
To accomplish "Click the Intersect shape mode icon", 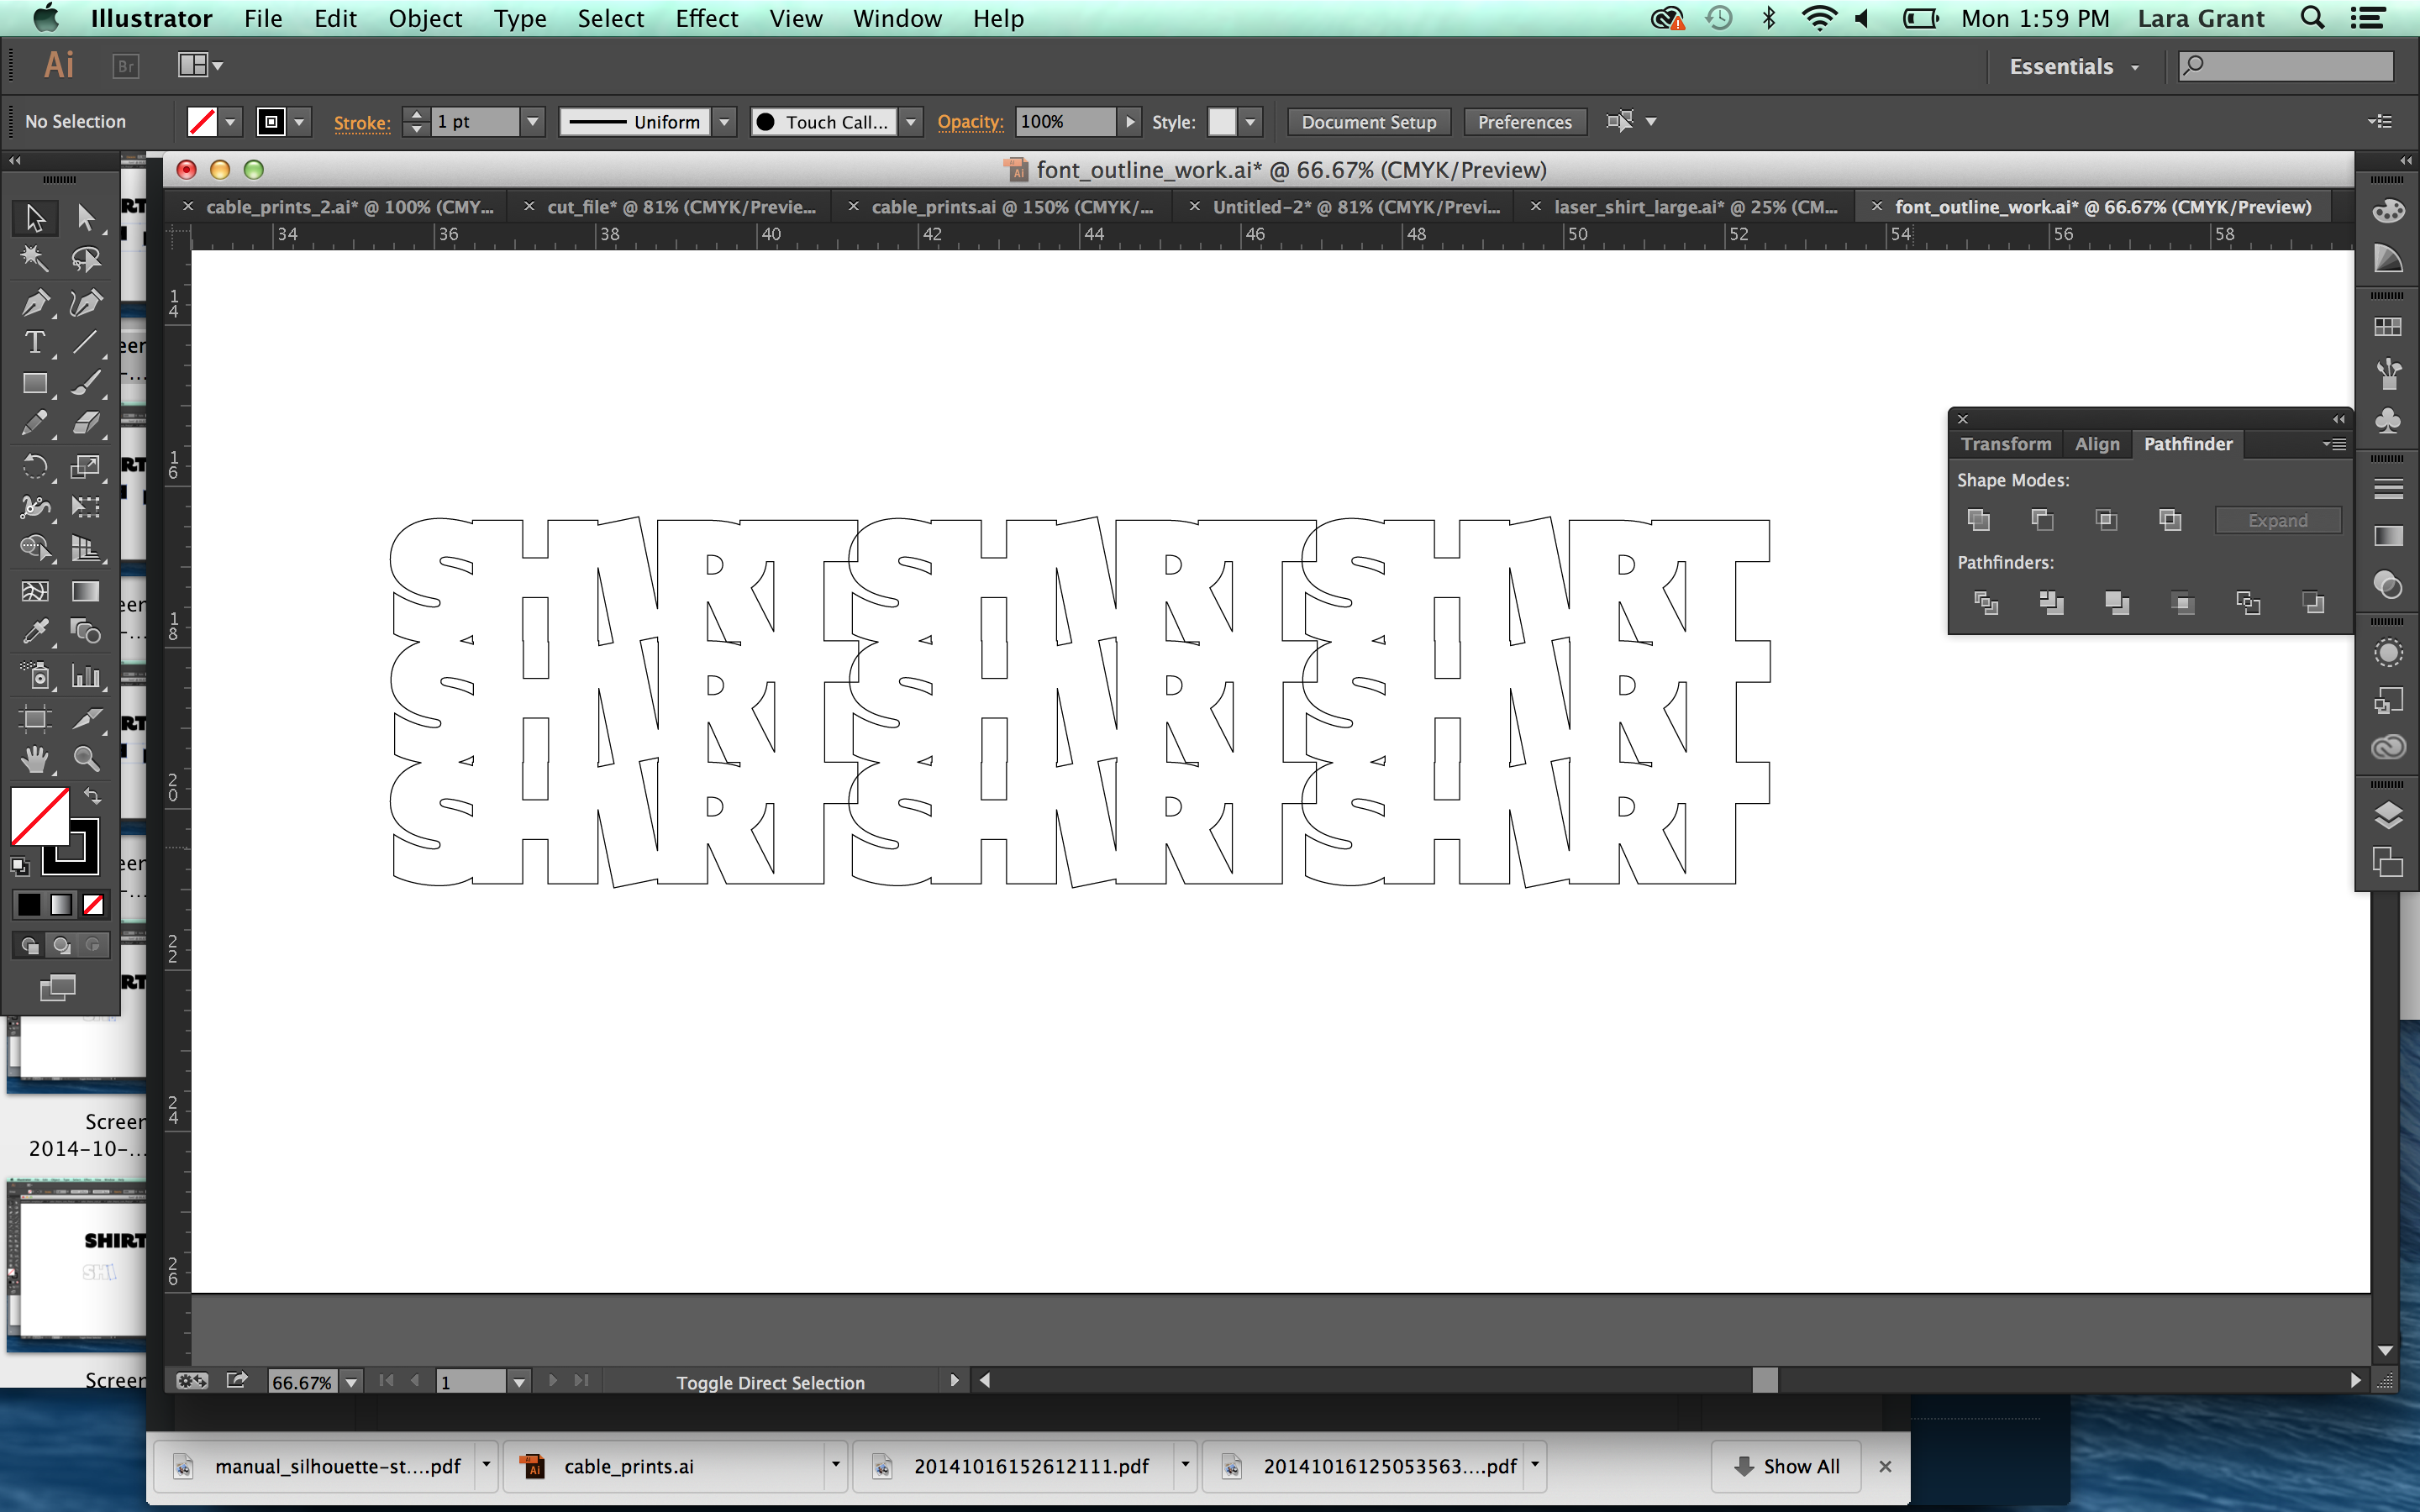I will tap(2106, 520).
